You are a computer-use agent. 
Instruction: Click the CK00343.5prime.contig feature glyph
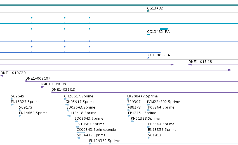point(81,132)
